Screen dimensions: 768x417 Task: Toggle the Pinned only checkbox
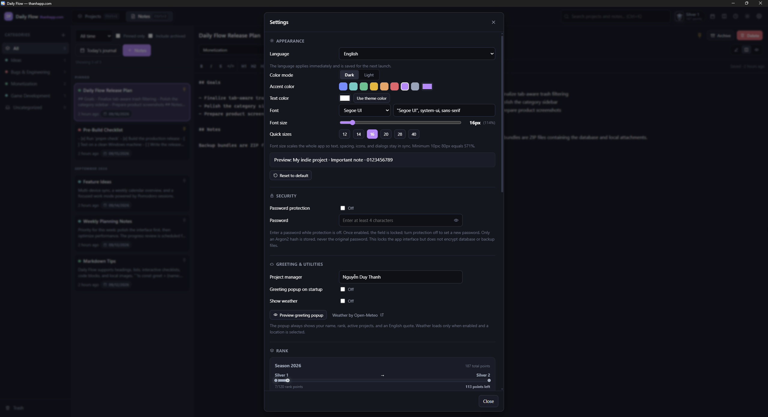[x=118, y=36]
